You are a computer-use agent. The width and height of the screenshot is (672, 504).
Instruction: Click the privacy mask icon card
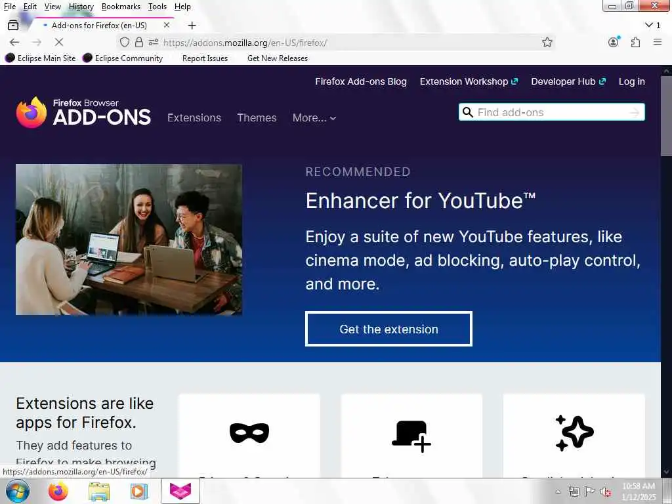(x=249, y=435)
